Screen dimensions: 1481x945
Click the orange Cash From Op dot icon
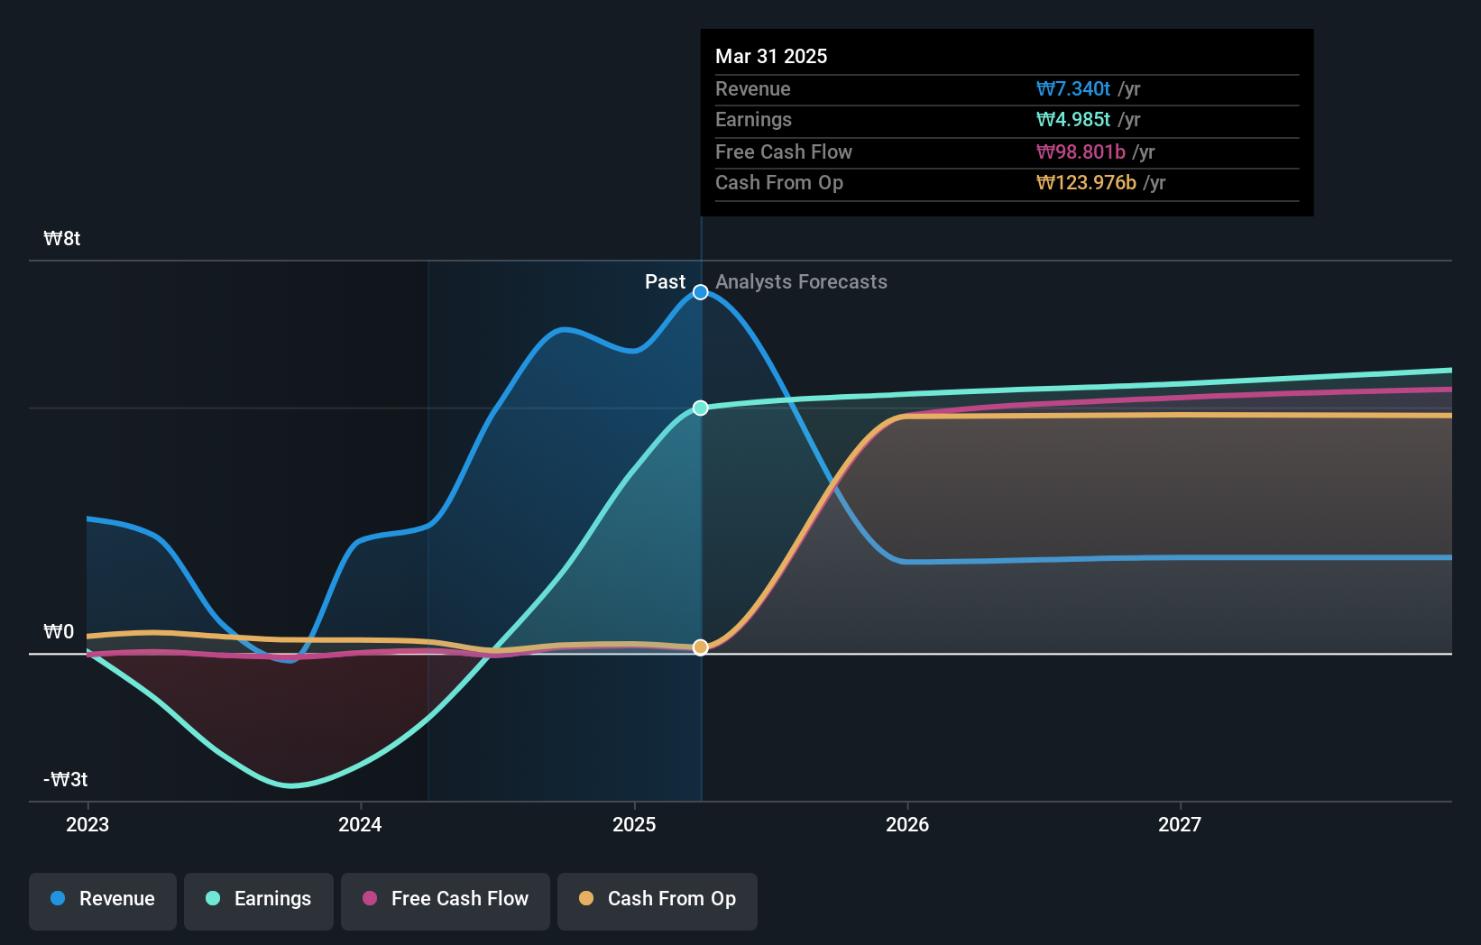(587, 899)
